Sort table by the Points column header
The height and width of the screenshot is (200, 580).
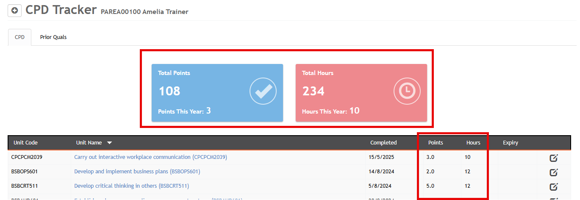[436, 143]
